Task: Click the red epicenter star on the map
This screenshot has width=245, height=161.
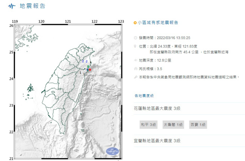Action: point(90,69)
